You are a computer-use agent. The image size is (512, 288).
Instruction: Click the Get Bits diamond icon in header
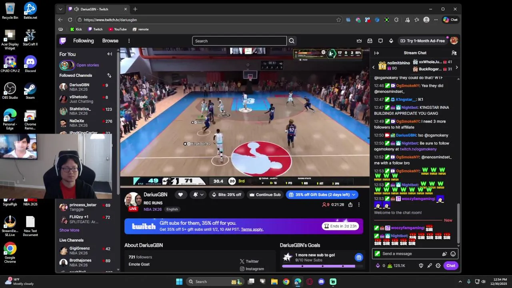click(391, 41)
